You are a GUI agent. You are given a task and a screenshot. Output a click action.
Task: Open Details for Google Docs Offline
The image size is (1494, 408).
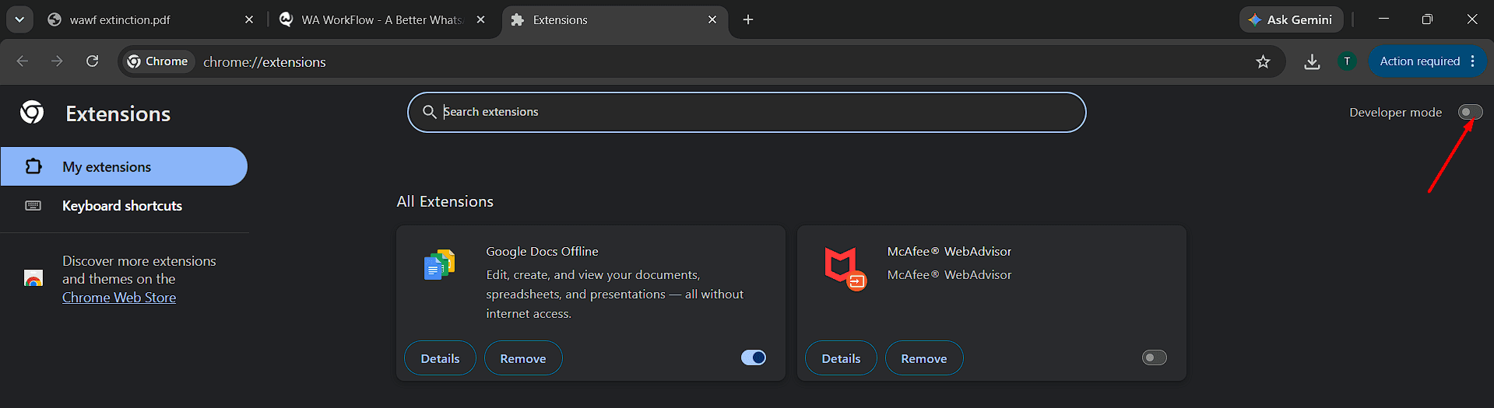(x=440, y=358)
